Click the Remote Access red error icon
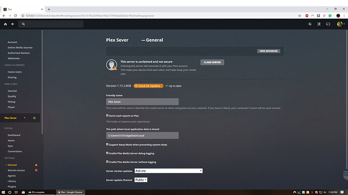This screenshot has width=348, height=195. [x=36, y=170]
